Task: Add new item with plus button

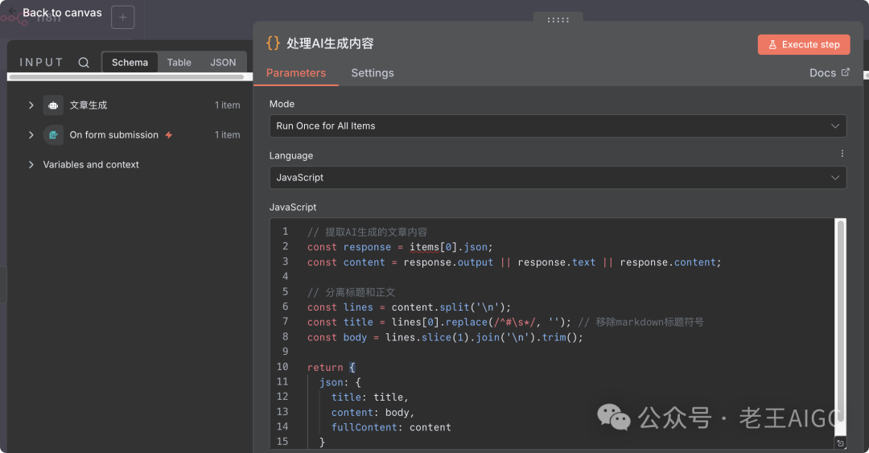Action: point(123,17)
